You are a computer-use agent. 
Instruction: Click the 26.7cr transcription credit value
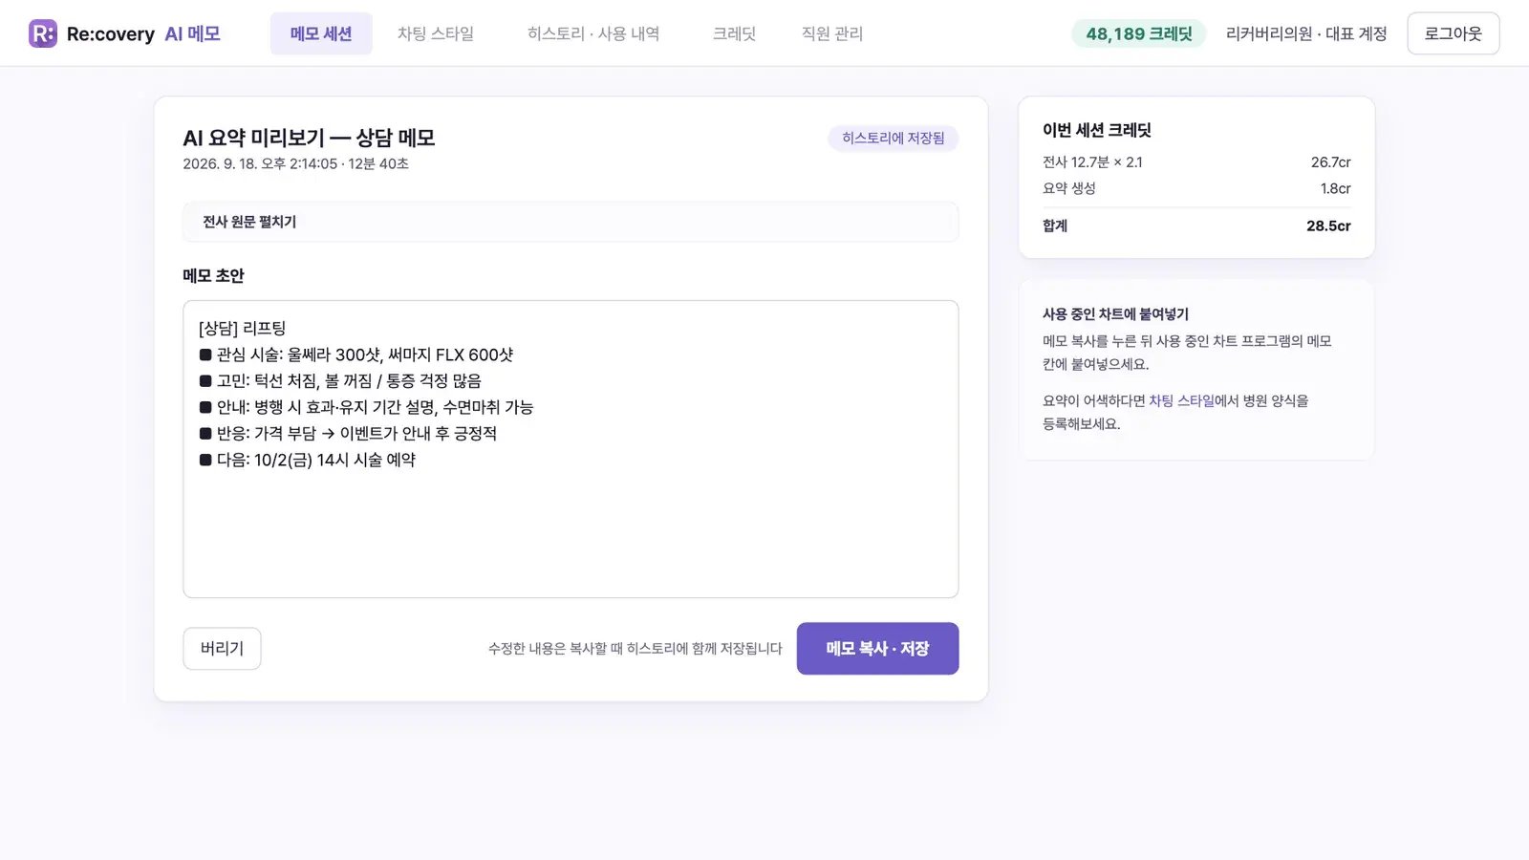click(x=1330, y=162)
